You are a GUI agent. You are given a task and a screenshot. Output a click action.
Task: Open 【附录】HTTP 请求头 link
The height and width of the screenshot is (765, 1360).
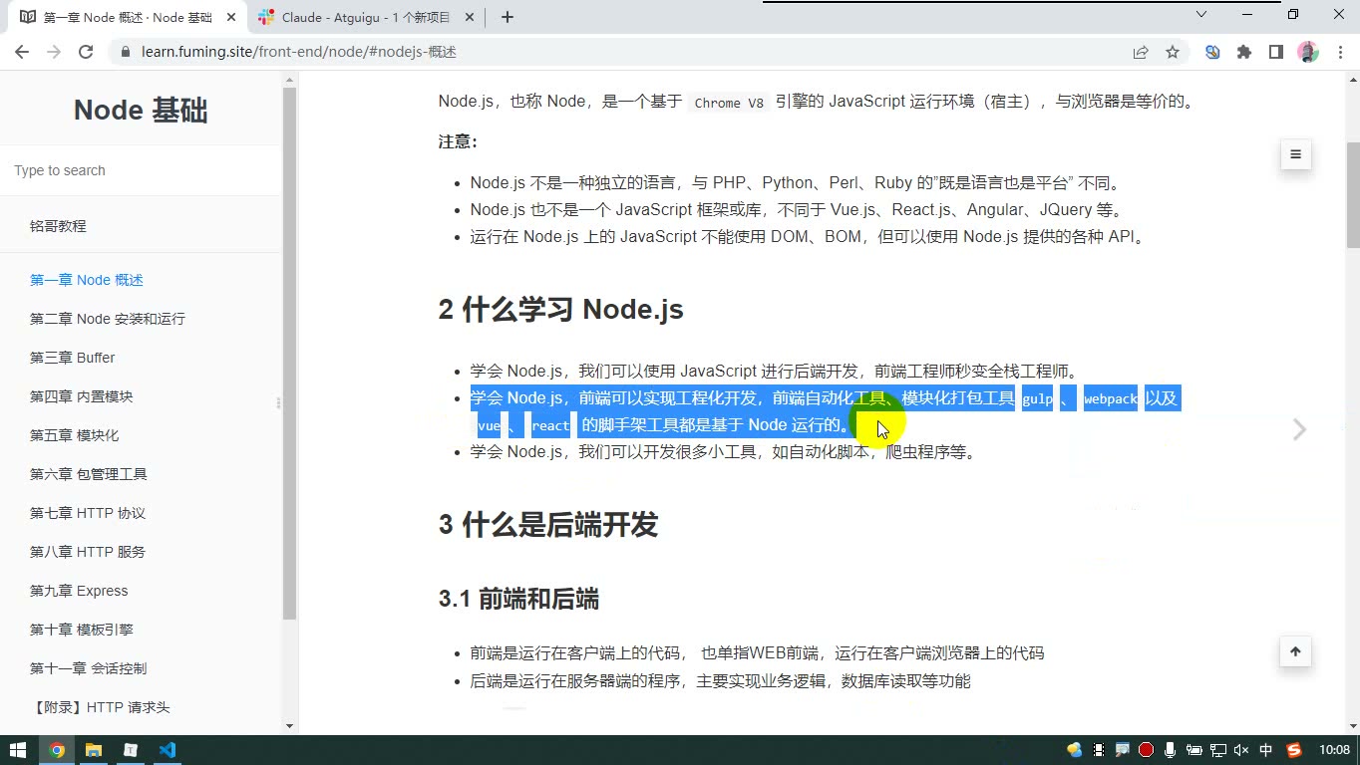click(100, 707)
